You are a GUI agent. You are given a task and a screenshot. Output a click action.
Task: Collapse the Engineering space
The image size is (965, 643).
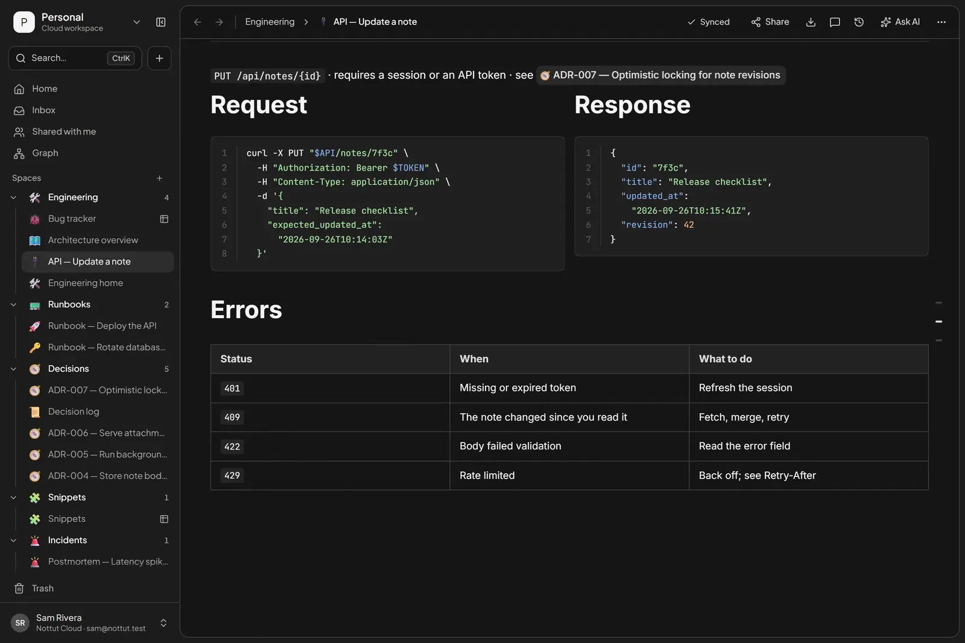[13, 198]
